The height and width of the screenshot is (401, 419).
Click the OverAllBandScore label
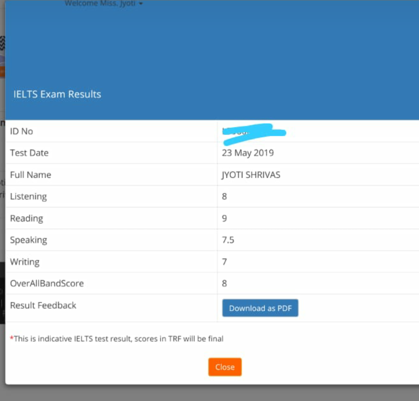[47, 284]
